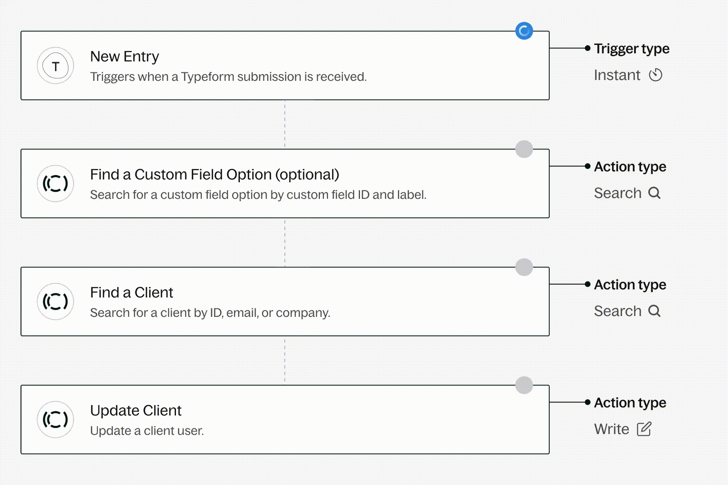Open the Find a Client step
Image resolution: width=728 pixels, height=485 pixels.
(131, 293)
